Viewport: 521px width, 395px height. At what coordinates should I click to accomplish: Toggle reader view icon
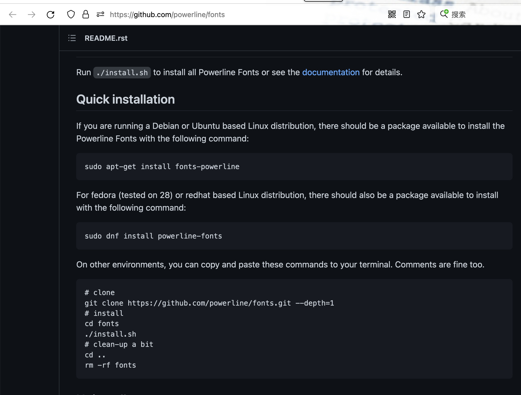[407, 14]
